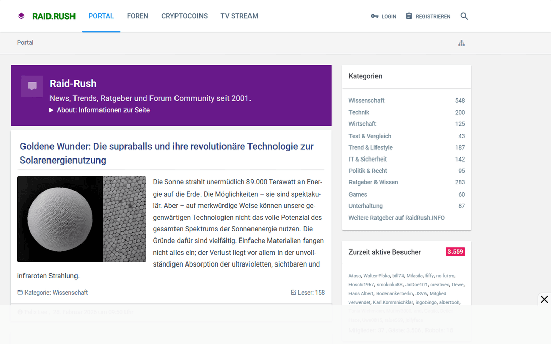Open user Hans Albert profile

[361, 294]
